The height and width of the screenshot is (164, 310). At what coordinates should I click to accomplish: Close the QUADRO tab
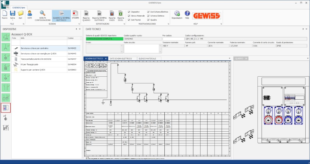click(x=246, y=58)
